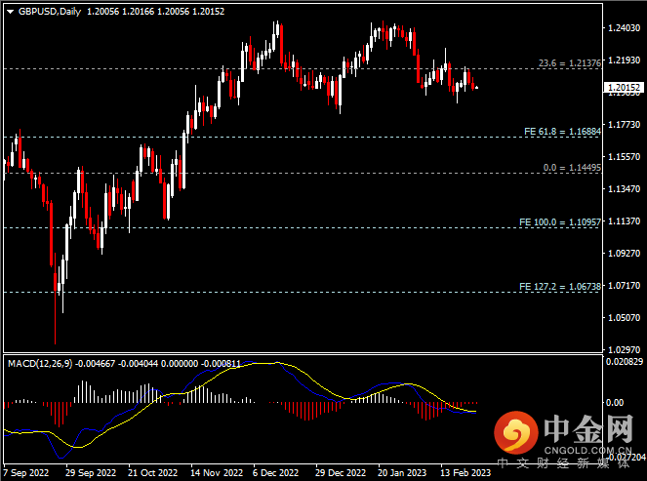Click the current price tag 1.20152

(x=624, y=88)
